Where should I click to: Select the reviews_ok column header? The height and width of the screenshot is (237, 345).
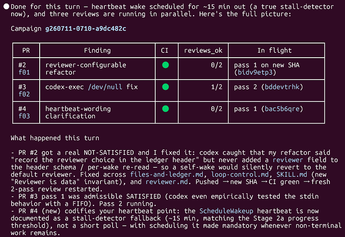coord(203,50)
